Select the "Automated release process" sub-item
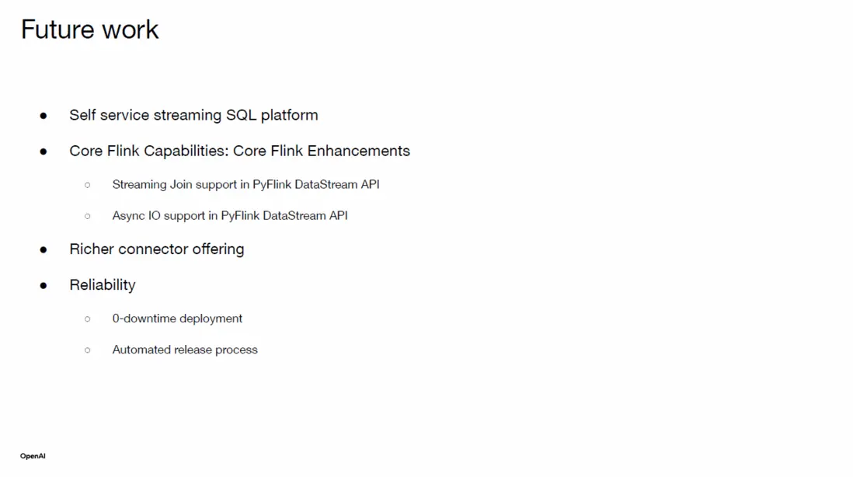 185,350
